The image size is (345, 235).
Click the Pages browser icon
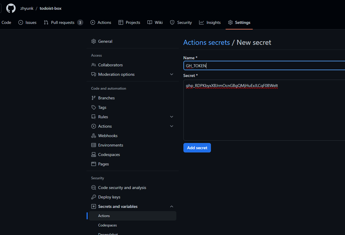[94, 164]
